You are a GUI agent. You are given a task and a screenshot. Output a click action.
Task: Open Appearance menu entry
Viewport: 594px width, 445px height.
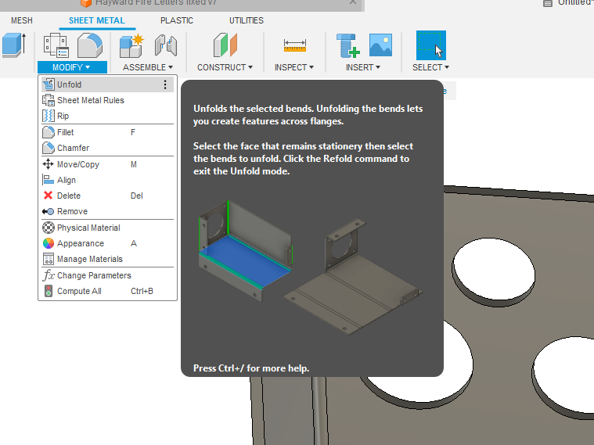click(107, 243)
